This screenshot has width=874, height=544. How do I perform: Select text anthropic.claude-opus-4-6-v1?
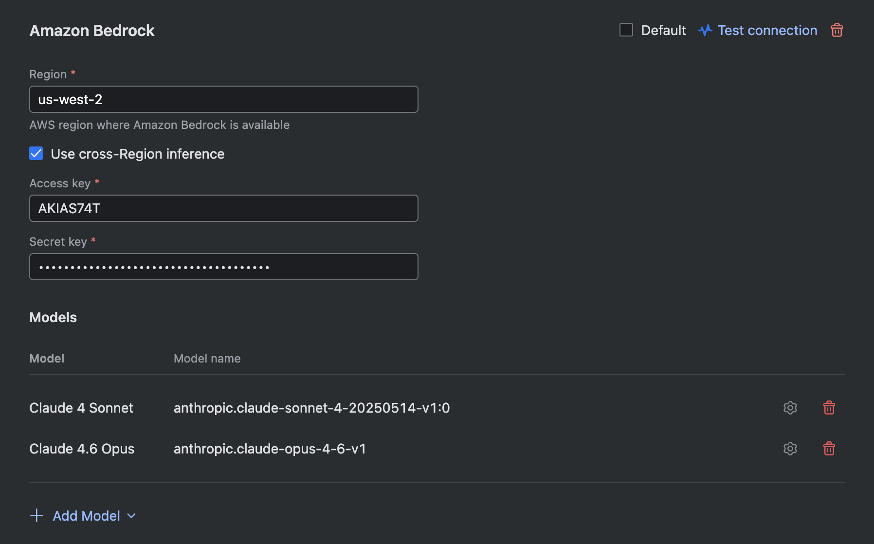click(270, 449)
